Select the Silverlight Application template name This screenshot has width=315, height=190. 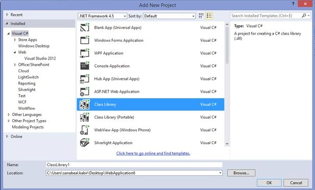tap(113, 143)
